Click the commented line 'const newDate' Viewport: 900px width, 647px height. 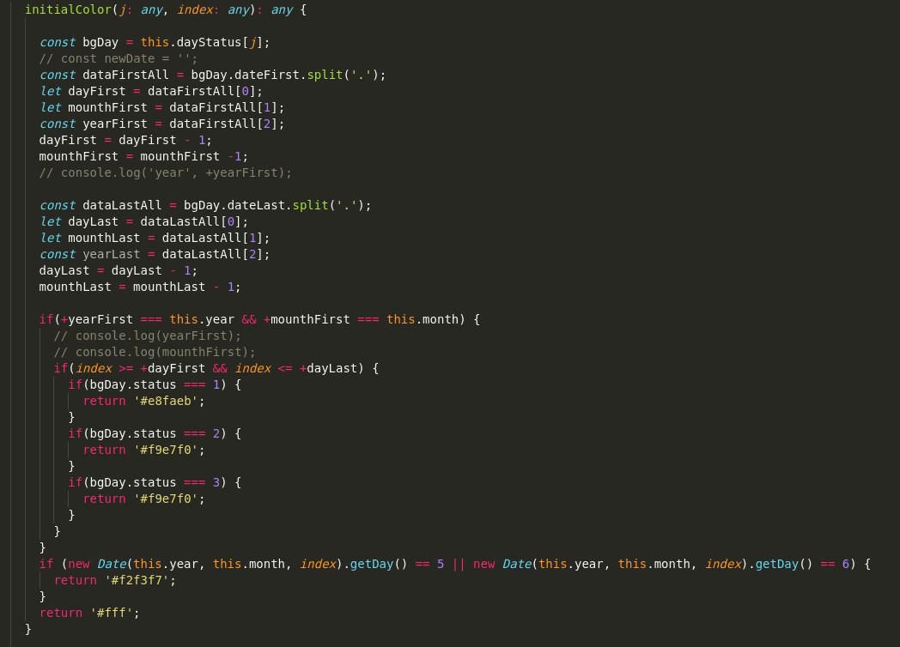(119, 58)
